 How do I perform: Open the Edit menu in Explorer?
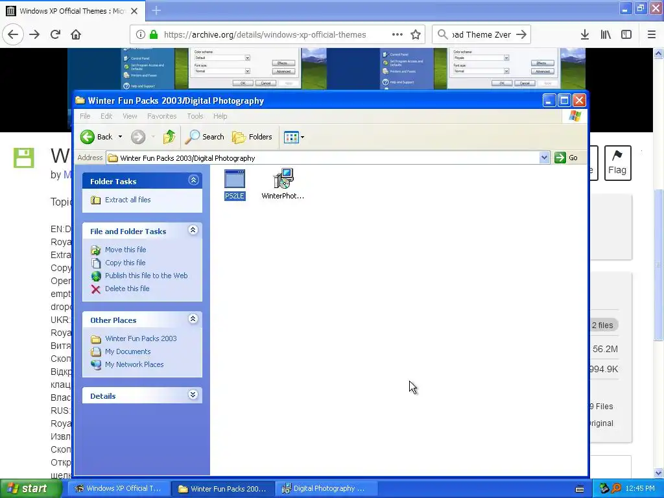tap(106, 116)
